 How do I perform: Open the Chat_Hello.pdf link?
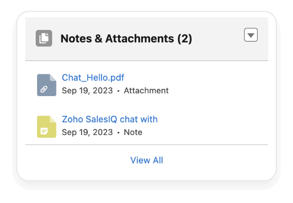(x=93, y=78)
